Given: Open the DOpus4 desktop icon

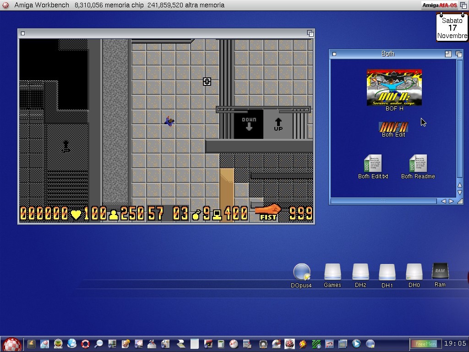Looking at the screenshot, I should tap(301, 272).
